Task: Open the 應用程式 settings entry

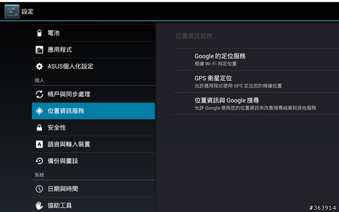Action: click(93, 50)
